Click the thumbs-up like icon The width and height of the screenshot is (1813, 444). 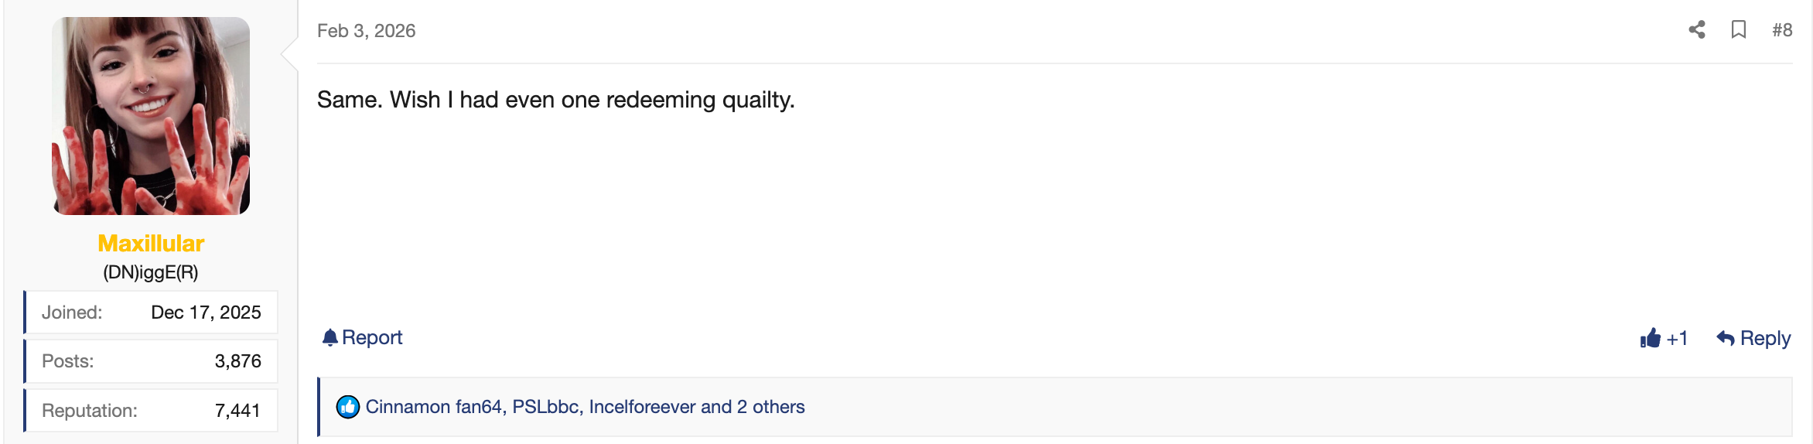1651,338
